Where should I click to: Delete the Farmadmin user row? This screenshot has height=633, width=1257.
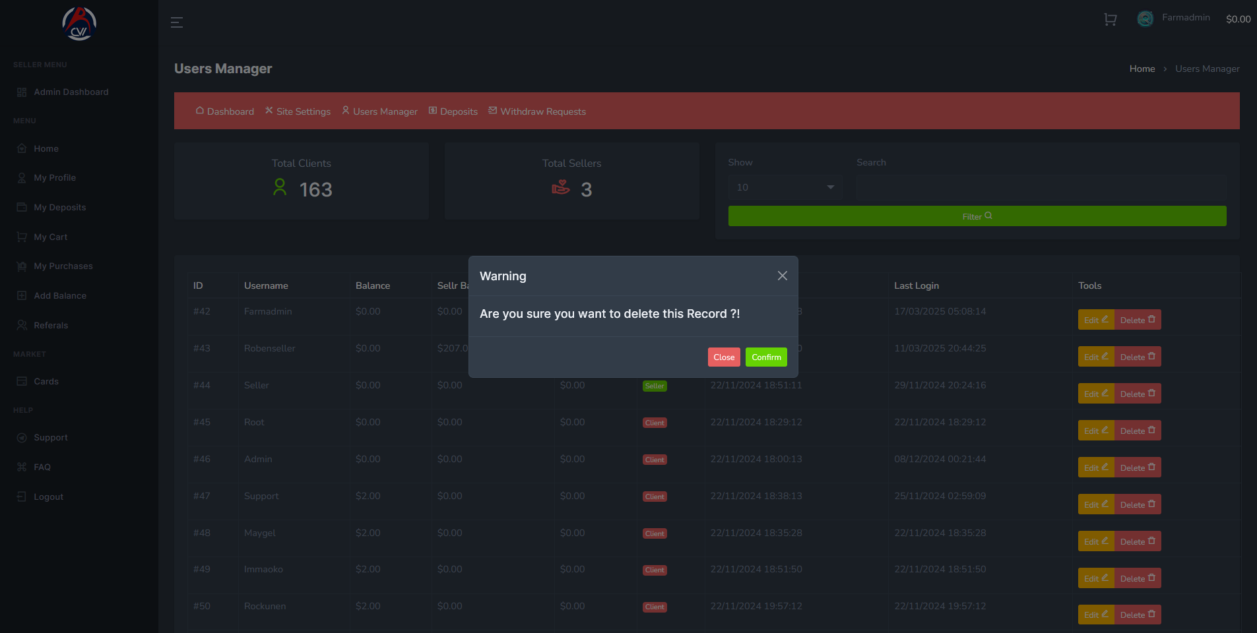click(1138, 320)
